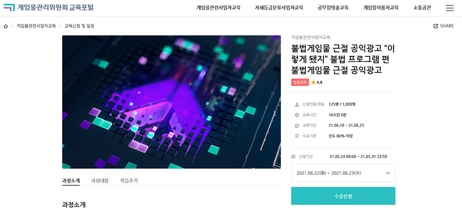Screen dimensions: 462x217
Task: Open 게임물관련사업자교육 top menu
Action: click(218, 8)
